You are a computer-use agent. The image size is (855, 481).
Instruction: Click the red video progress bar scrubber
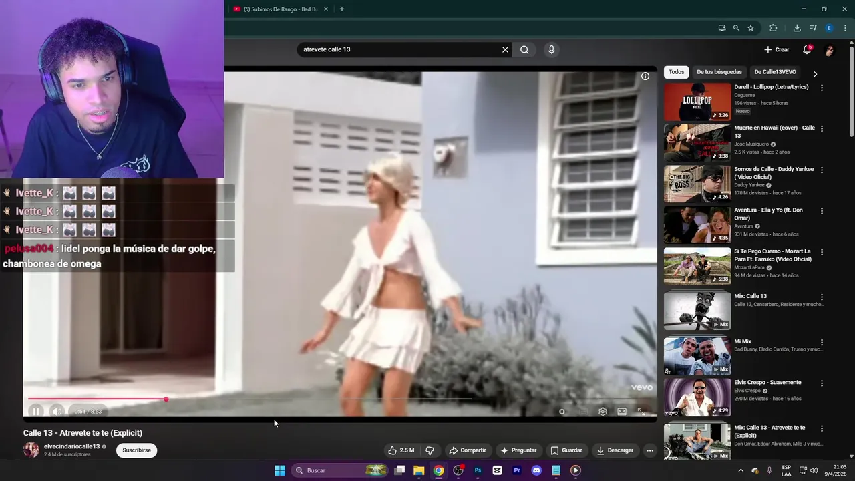tap(166, 399)
